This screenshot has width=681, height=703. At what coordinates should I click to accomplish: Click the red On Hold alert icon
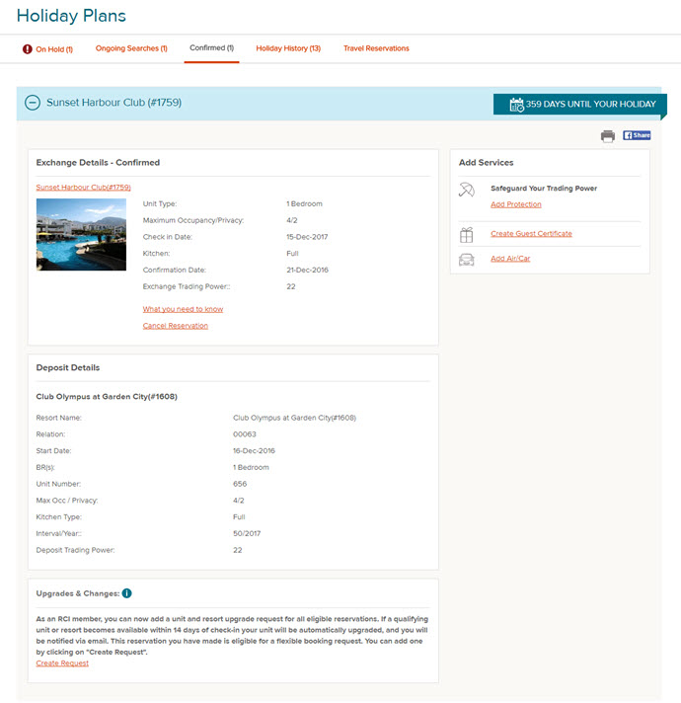pos(28,48)
